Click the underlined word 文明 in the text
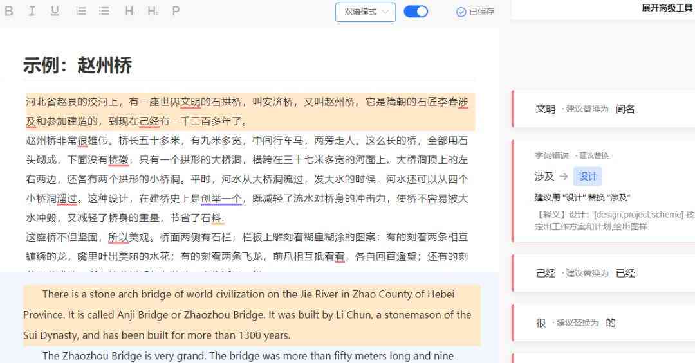This screenshot has height=363, width=695. click(x=190, y=102)
